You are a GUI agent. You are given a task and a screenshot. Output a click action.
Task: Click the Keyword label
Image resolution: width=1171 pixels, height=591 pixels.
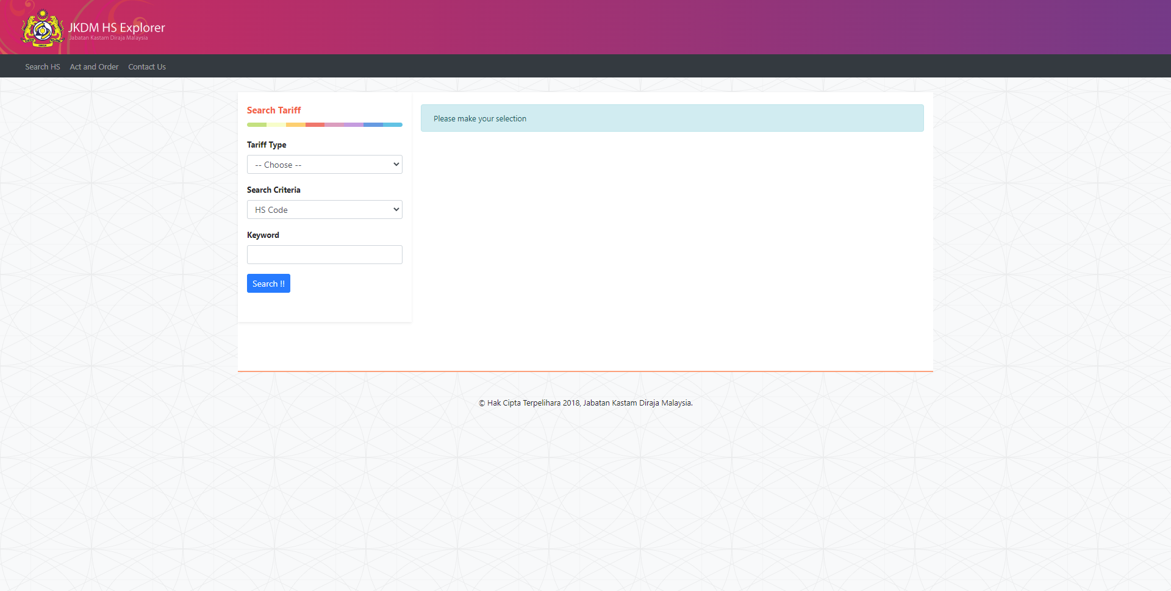tap(263, 235)
